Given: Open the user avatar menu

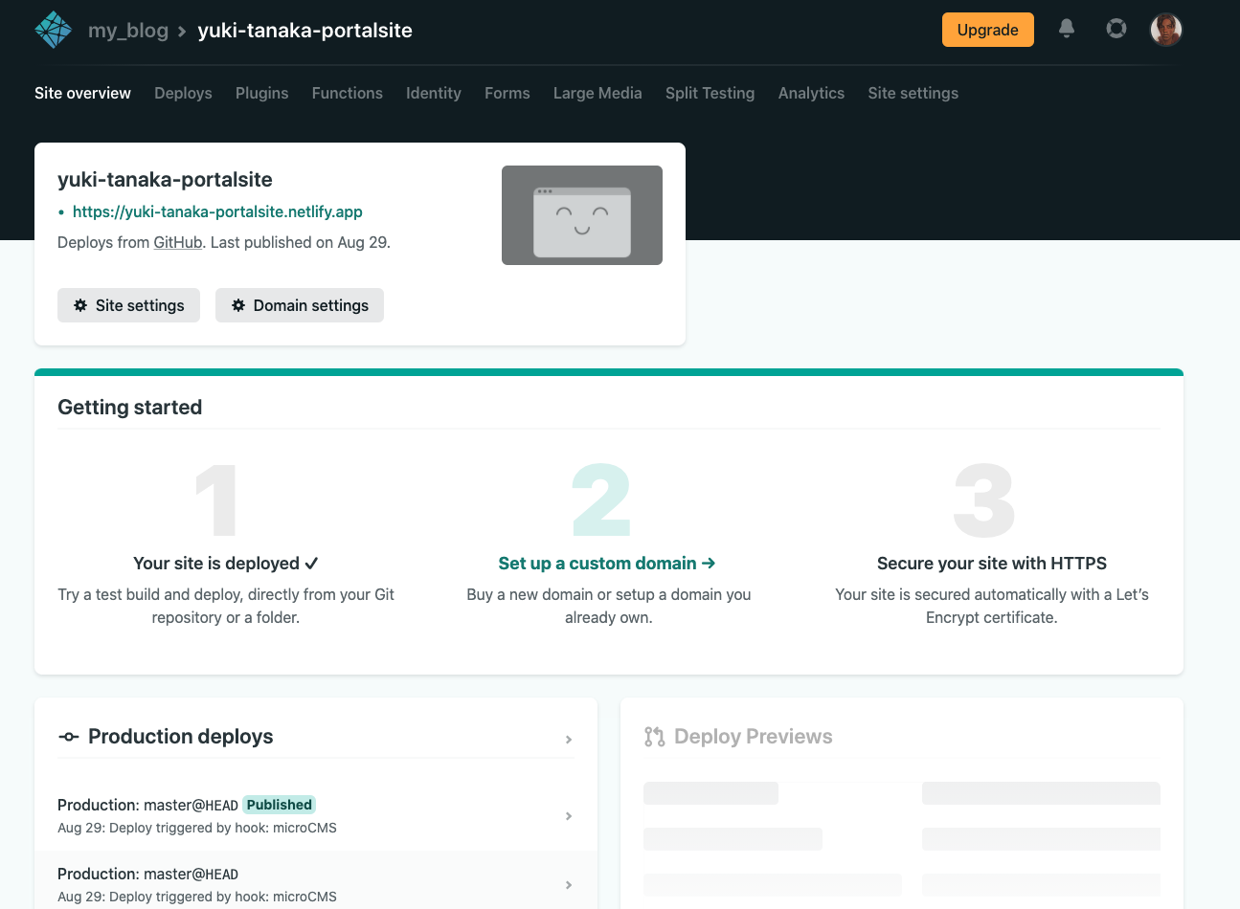Looking at the screenshot, I should pos(1166,30).
